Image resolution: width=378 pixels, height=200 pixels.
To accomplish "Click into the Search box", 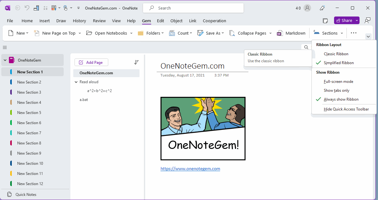I will tap(193, 8).
